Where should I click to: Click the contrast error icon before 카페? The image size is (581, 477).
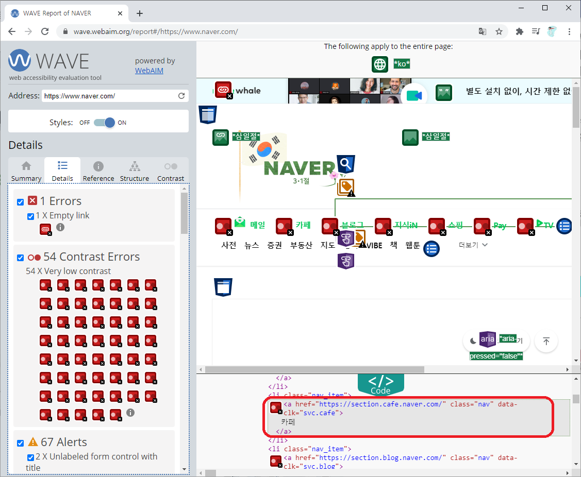pos(285,226)
